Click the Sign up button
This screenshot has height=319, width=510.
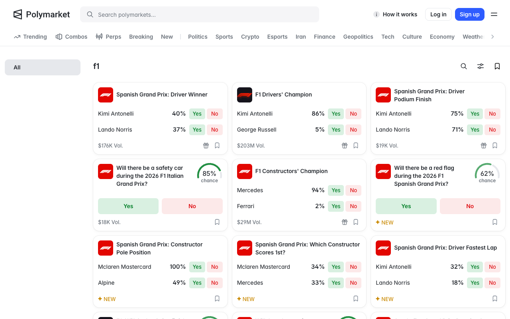[x=470, y=14]
